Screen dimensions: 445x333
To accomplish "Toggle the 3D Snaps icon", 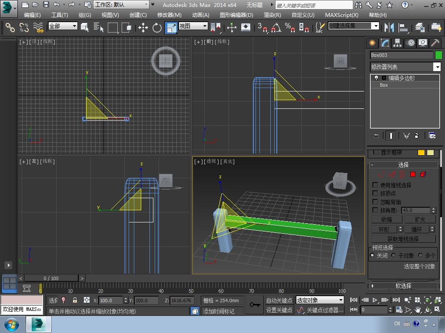I will pos(262,27).
